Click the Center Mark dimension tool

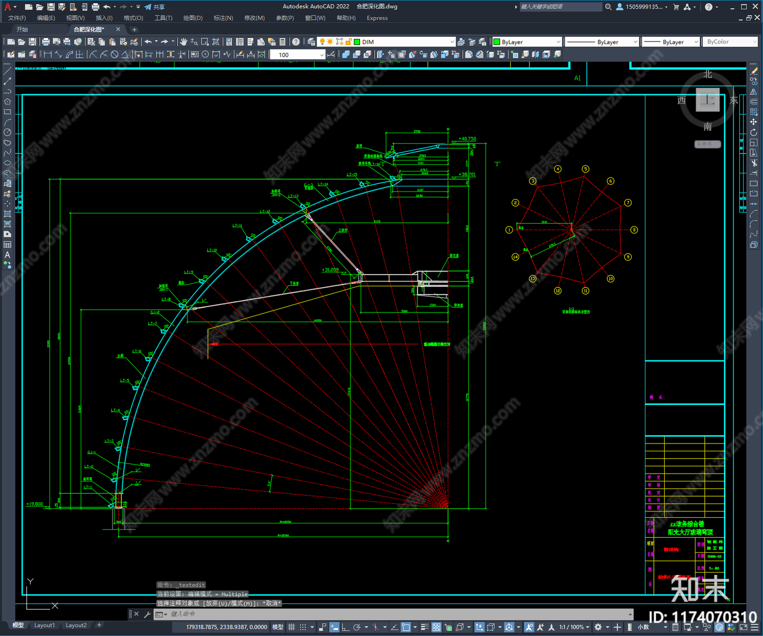pos(205,55)
